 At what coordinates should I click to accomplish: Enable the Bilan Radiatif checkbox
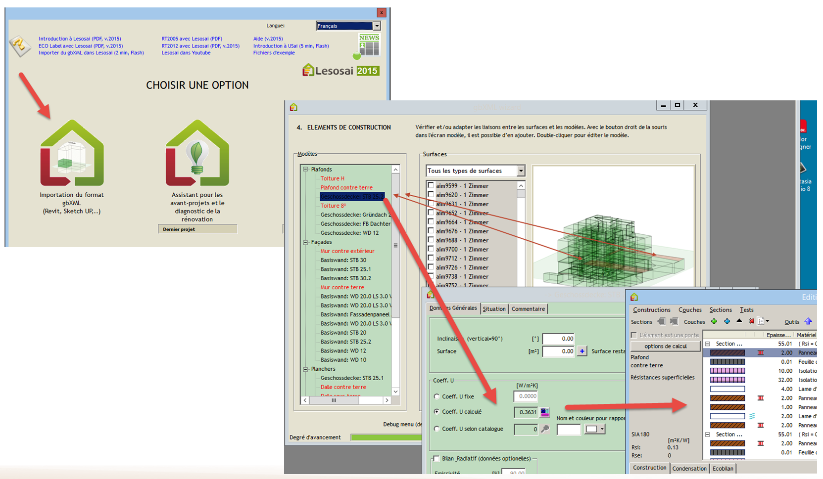[x=436, y=458]
